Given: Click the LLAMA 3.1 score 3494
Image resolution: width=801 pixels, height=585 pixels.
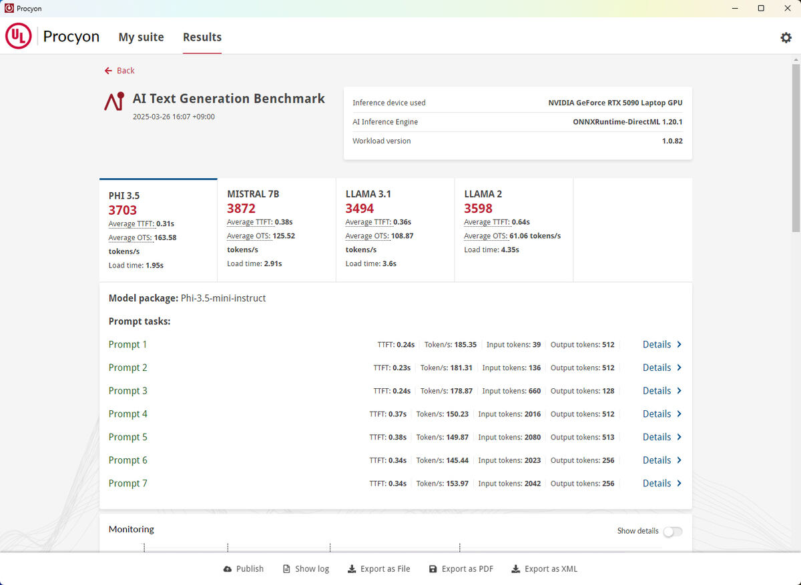Looking at the screenshot, I should [x=360, y=208].
